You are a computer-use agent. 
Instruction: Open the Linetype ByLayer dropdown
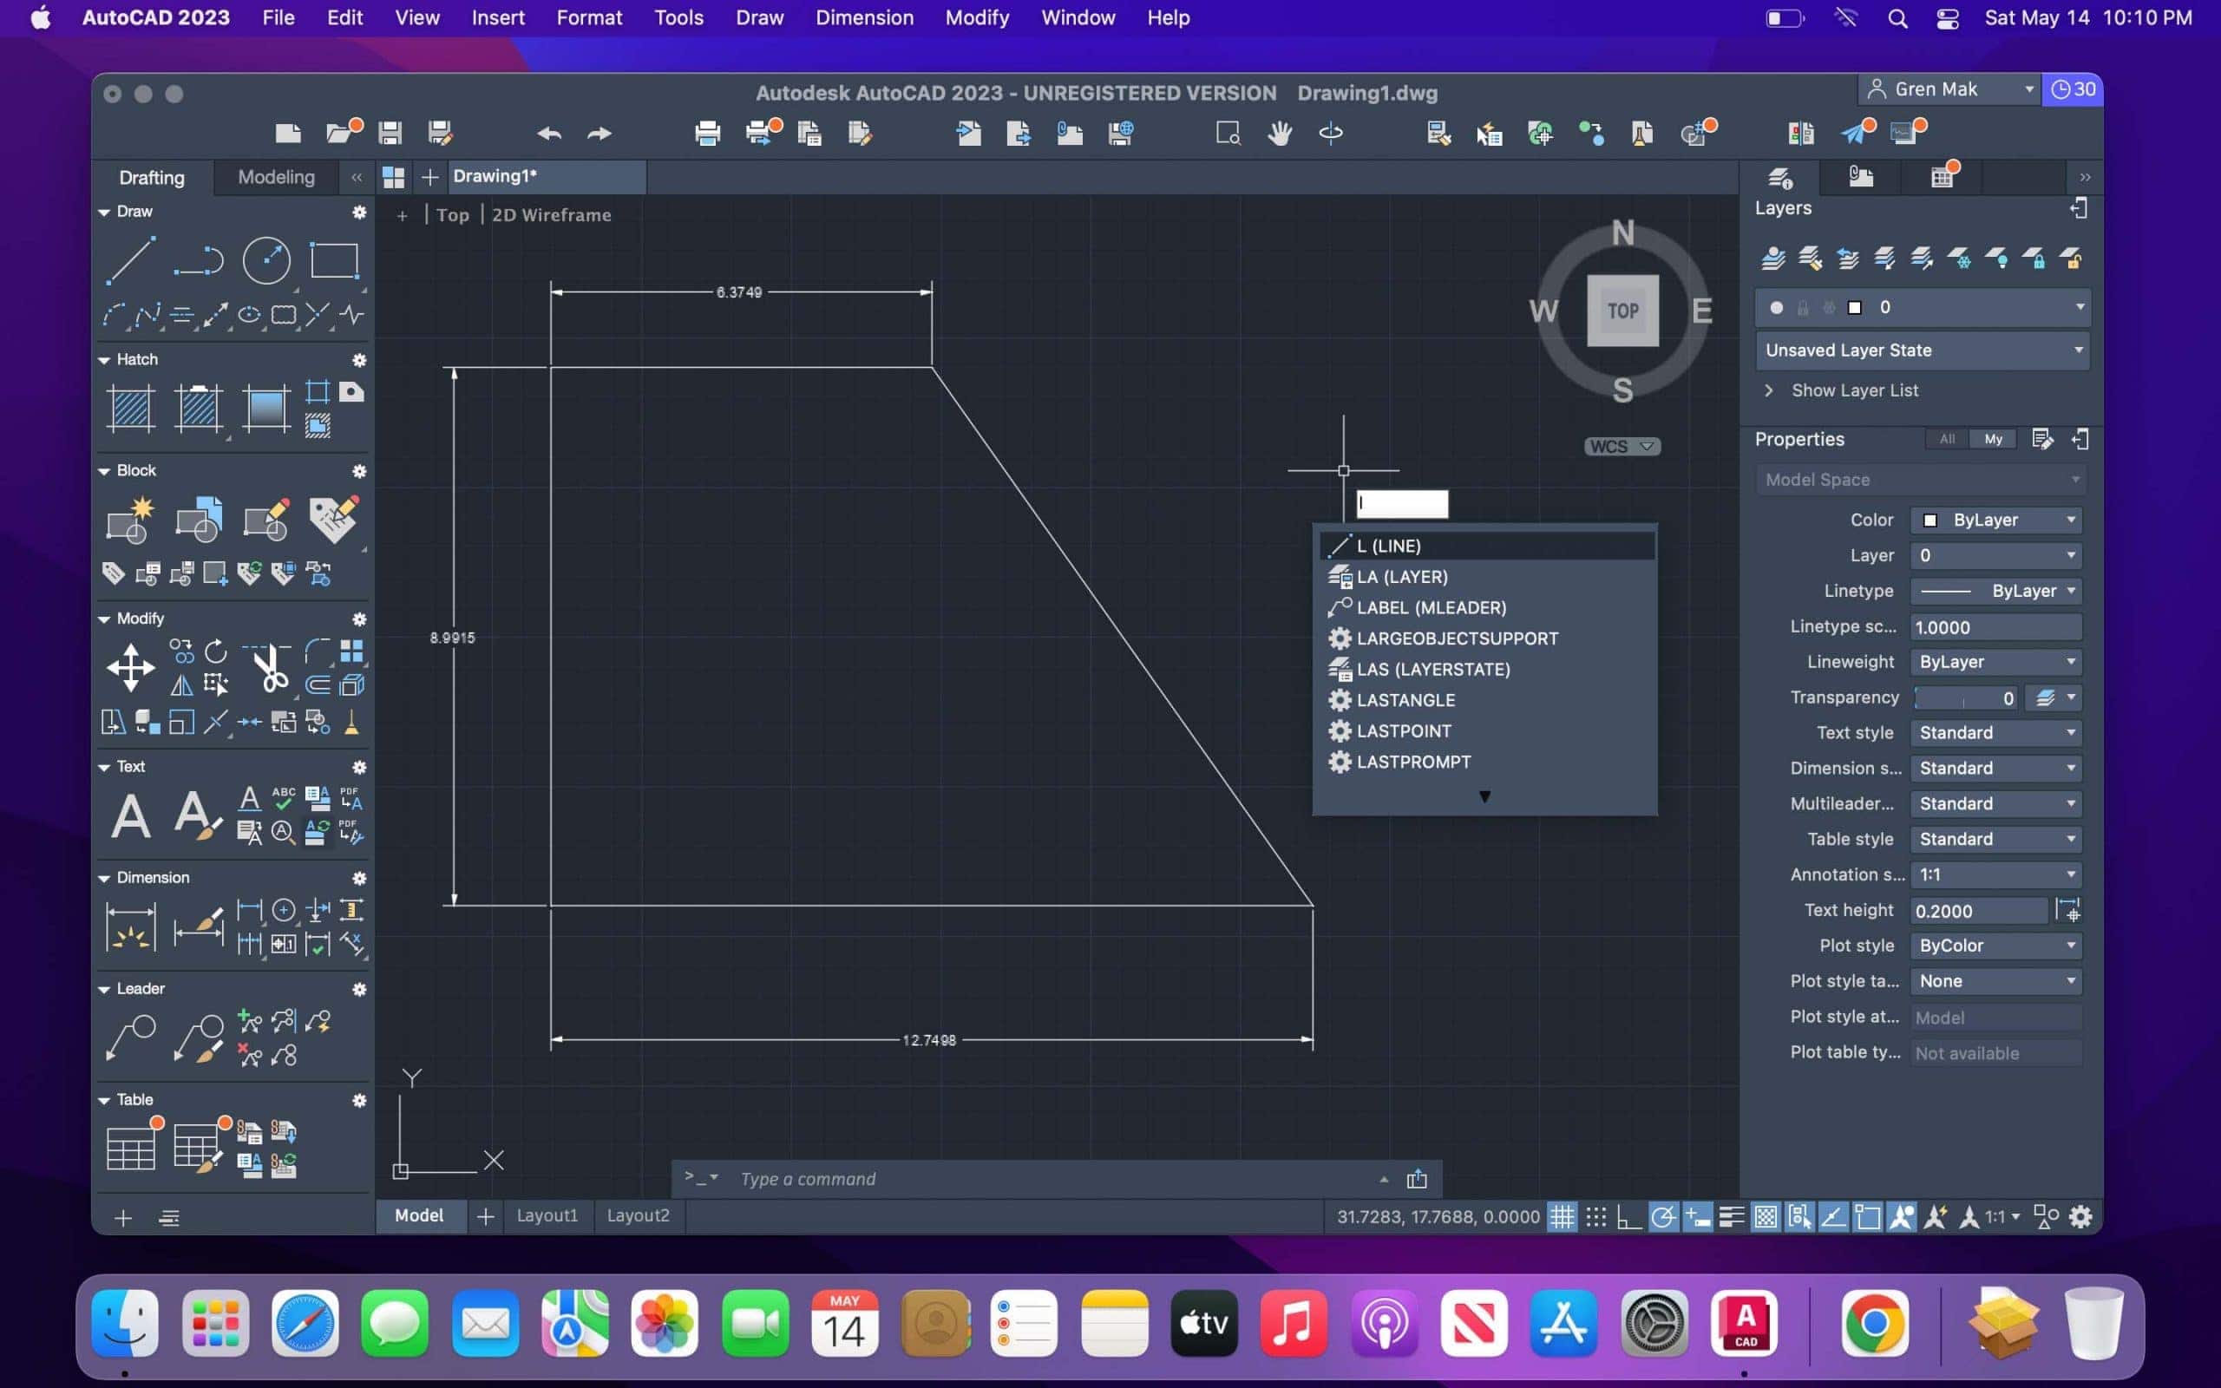1996,591
